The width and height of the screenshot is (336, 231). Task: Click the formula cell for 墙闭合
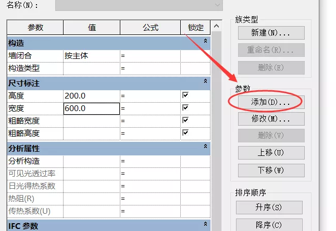150,56
